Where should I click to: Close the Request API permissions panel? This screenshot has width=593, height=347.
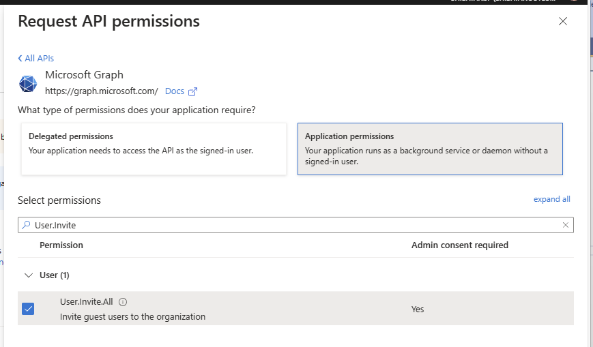(563, 21)
